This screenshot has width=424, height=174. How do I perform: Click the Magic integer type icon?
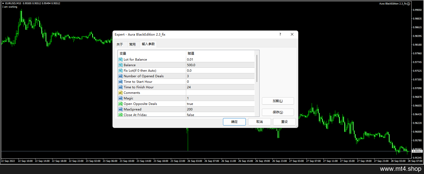(120, 98)
